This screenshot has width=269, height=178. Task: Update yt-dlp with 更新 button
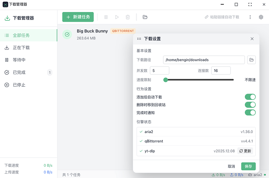click(x=245, y=151)
